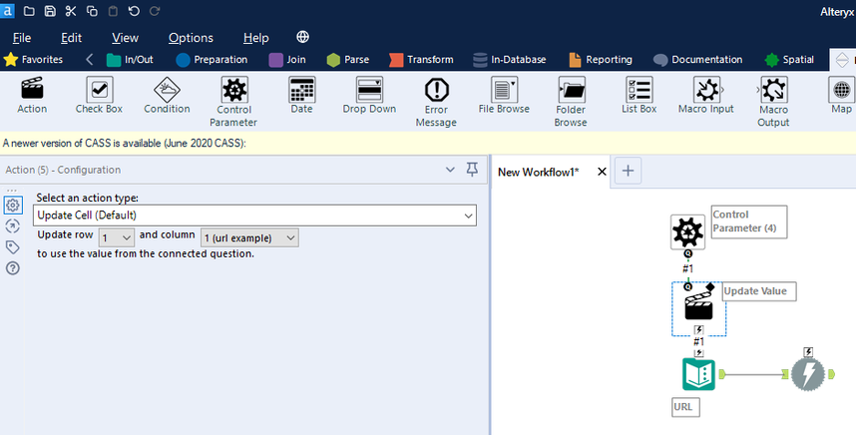Open a workflow with the folder icon
The height and width of the screenshot is (435, 856).
point(29,11)
